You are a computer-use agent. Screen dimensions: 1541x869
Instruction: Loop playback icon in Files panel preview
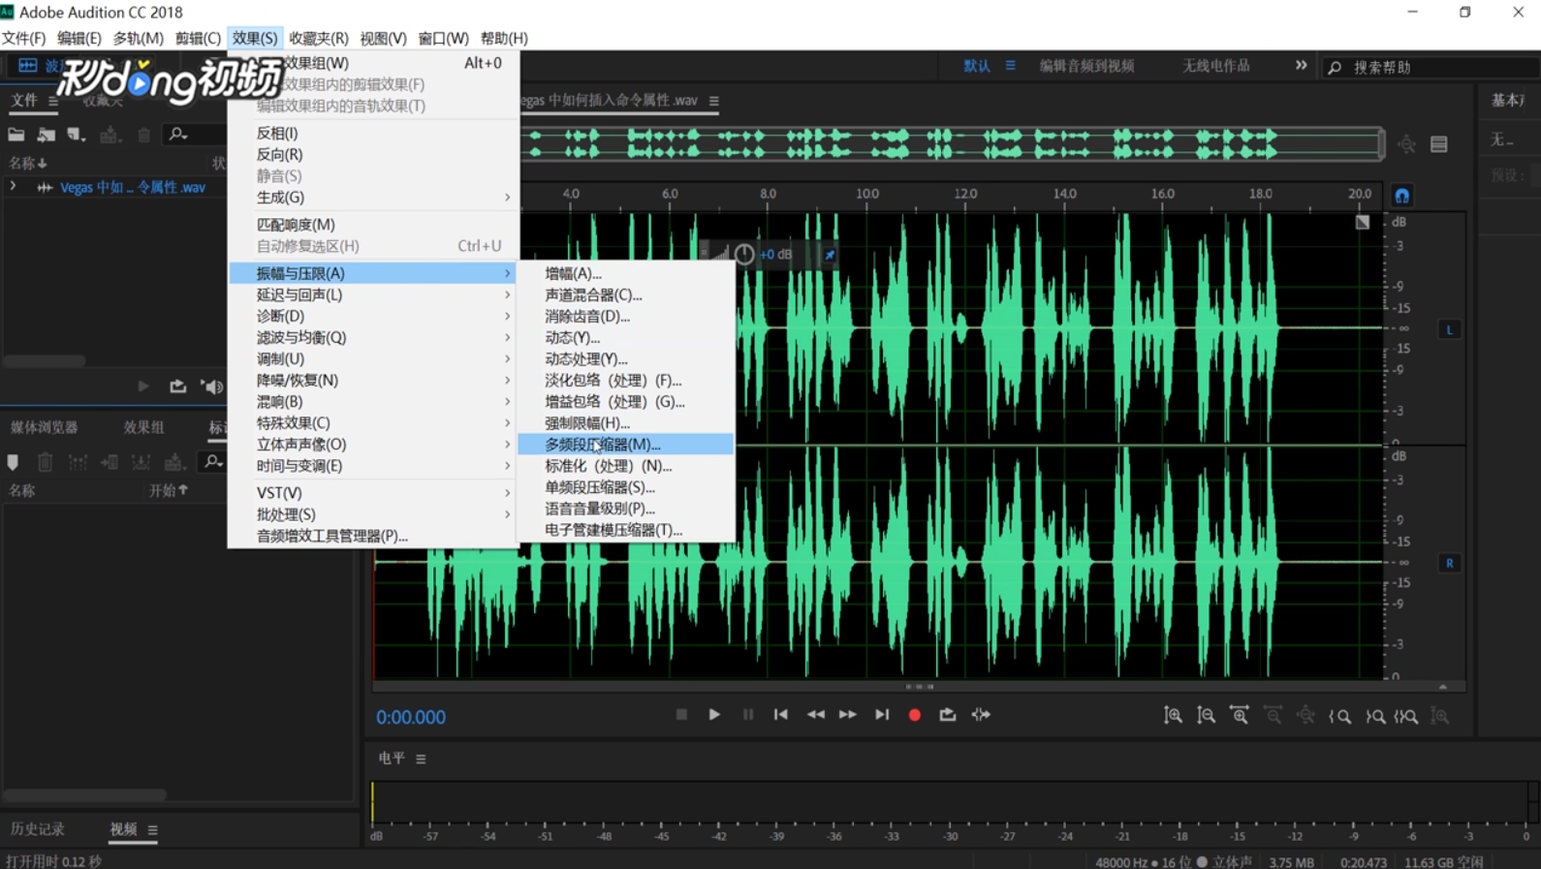177,387
